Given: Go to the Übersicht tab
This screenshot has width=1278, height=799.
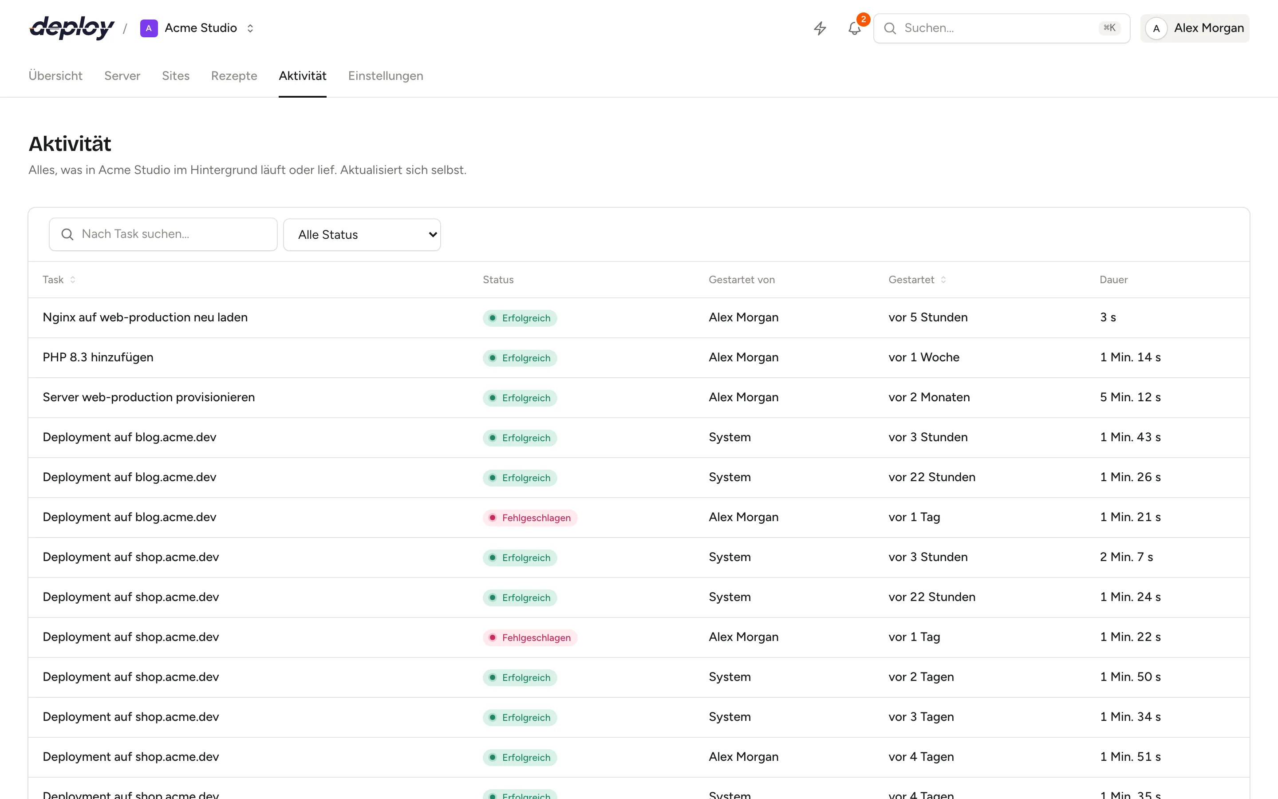Looking at the screenshot, I should [x=55, y=75].
